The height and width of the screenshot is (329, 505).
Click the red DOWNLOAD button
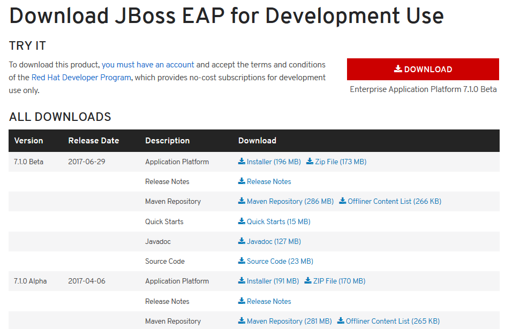(423, 69)
